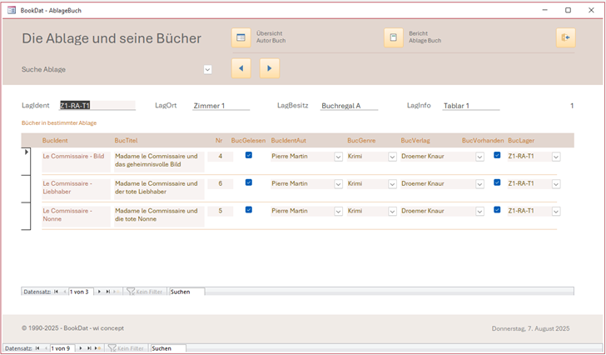Open BucIdentAut dropdown in second book row
This screenshot has height=355, width=606.
click(338, 184)
